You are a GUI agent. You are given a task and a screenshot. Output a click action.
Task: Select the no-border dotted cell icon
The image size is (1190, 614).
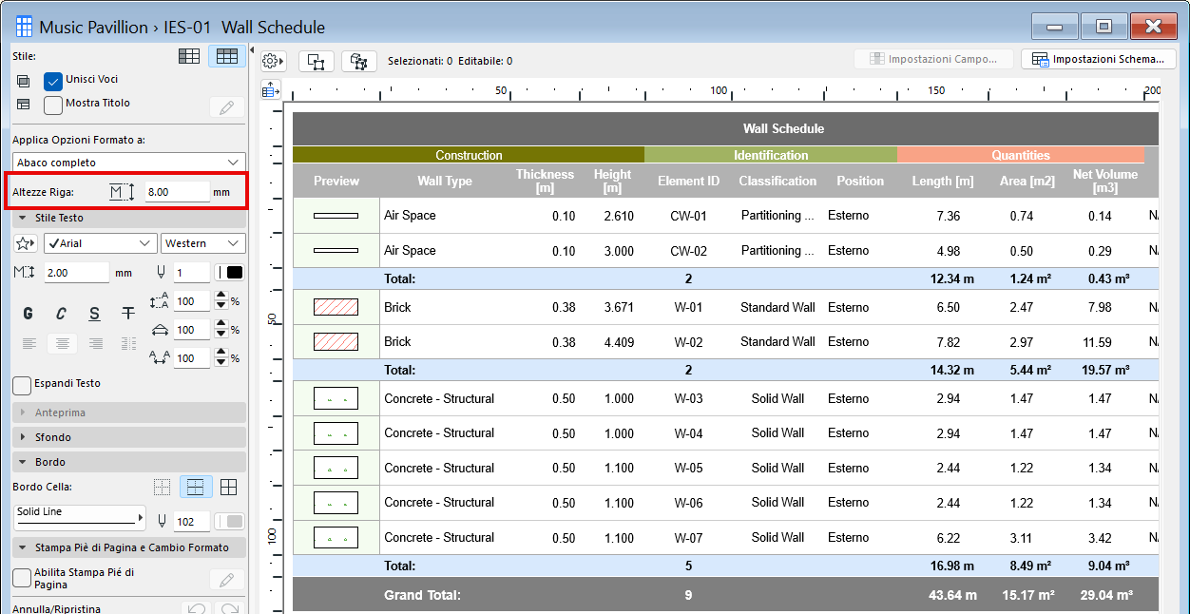point(163,488)
